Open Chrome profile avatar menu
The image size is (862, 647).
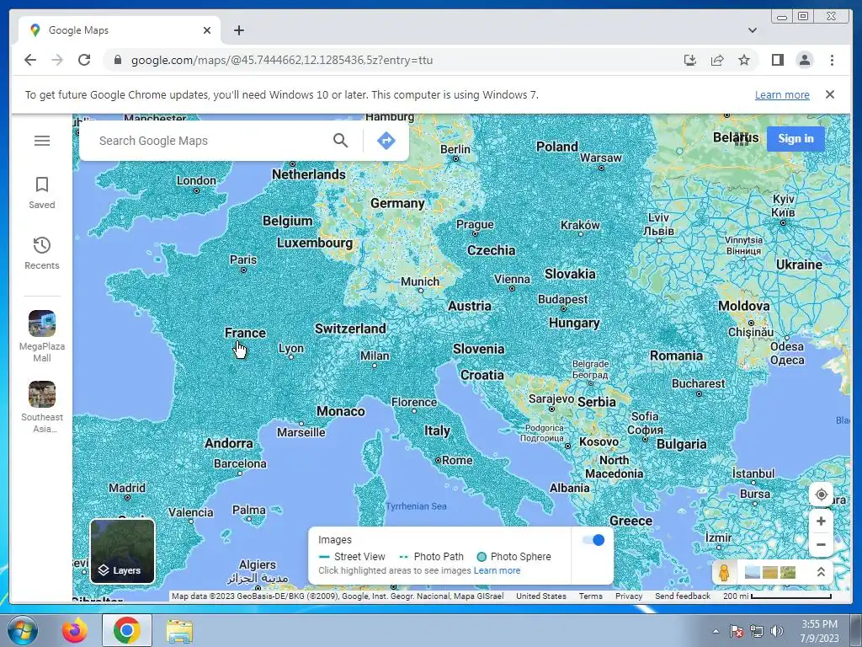[804, 60]
